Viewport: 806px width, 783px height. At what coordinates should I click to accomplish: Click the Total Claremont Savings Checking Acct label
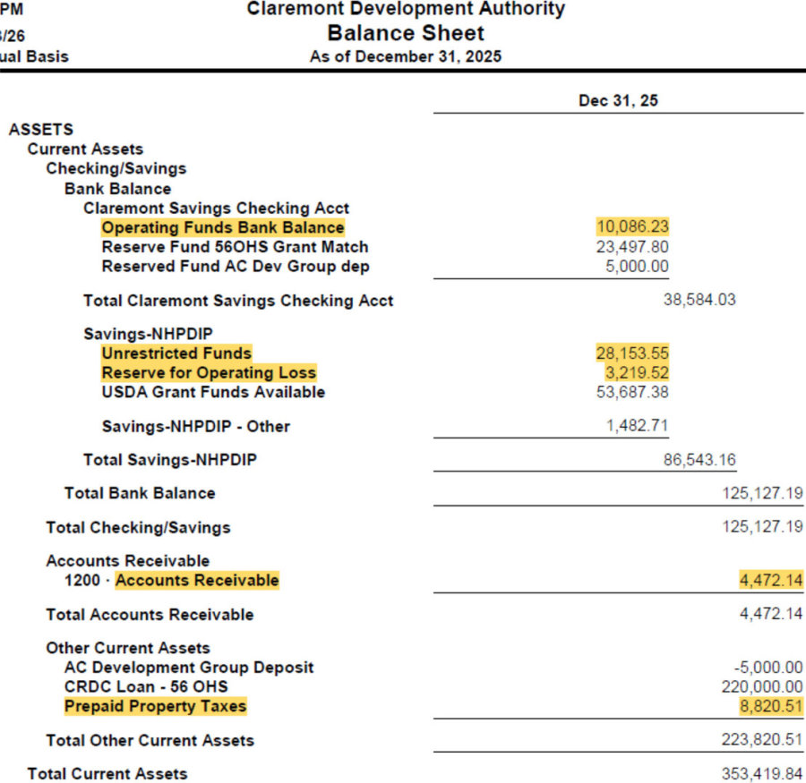tap(238, 301)
